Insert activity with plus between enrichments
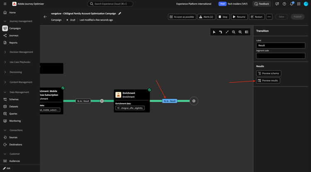 [x=102, y=101]
